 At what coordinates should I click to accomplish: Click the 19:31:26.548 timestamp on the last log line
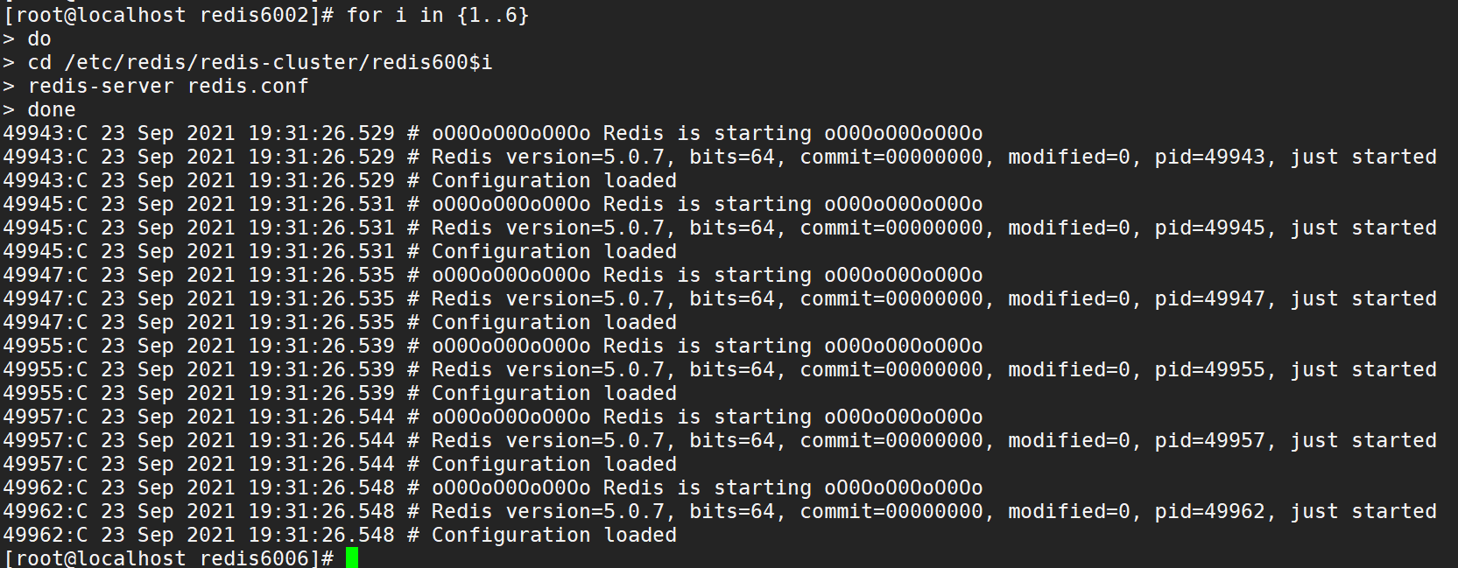[321, 535]
